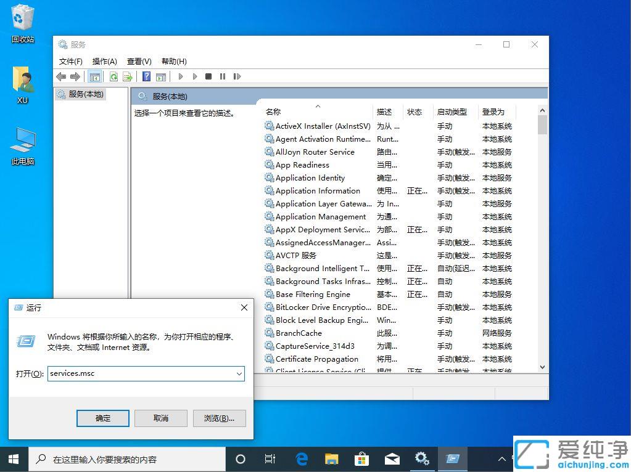Expand the hidden icons chevron in system tray
The width and height of the screenshot is (631, 472).
pyautogui.click(x=501, y=458)
